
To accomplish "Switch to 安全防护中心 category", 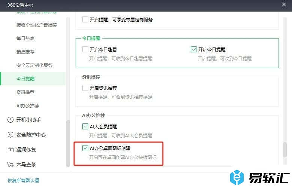I will point(31,135).
